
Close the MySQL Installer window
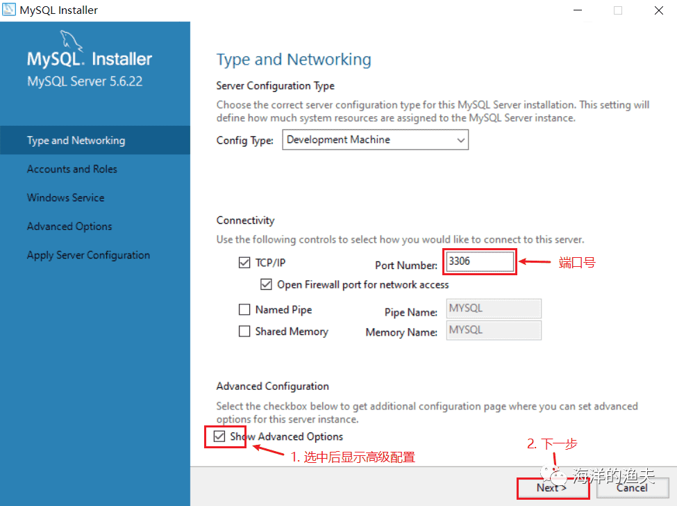pos(658,10)
